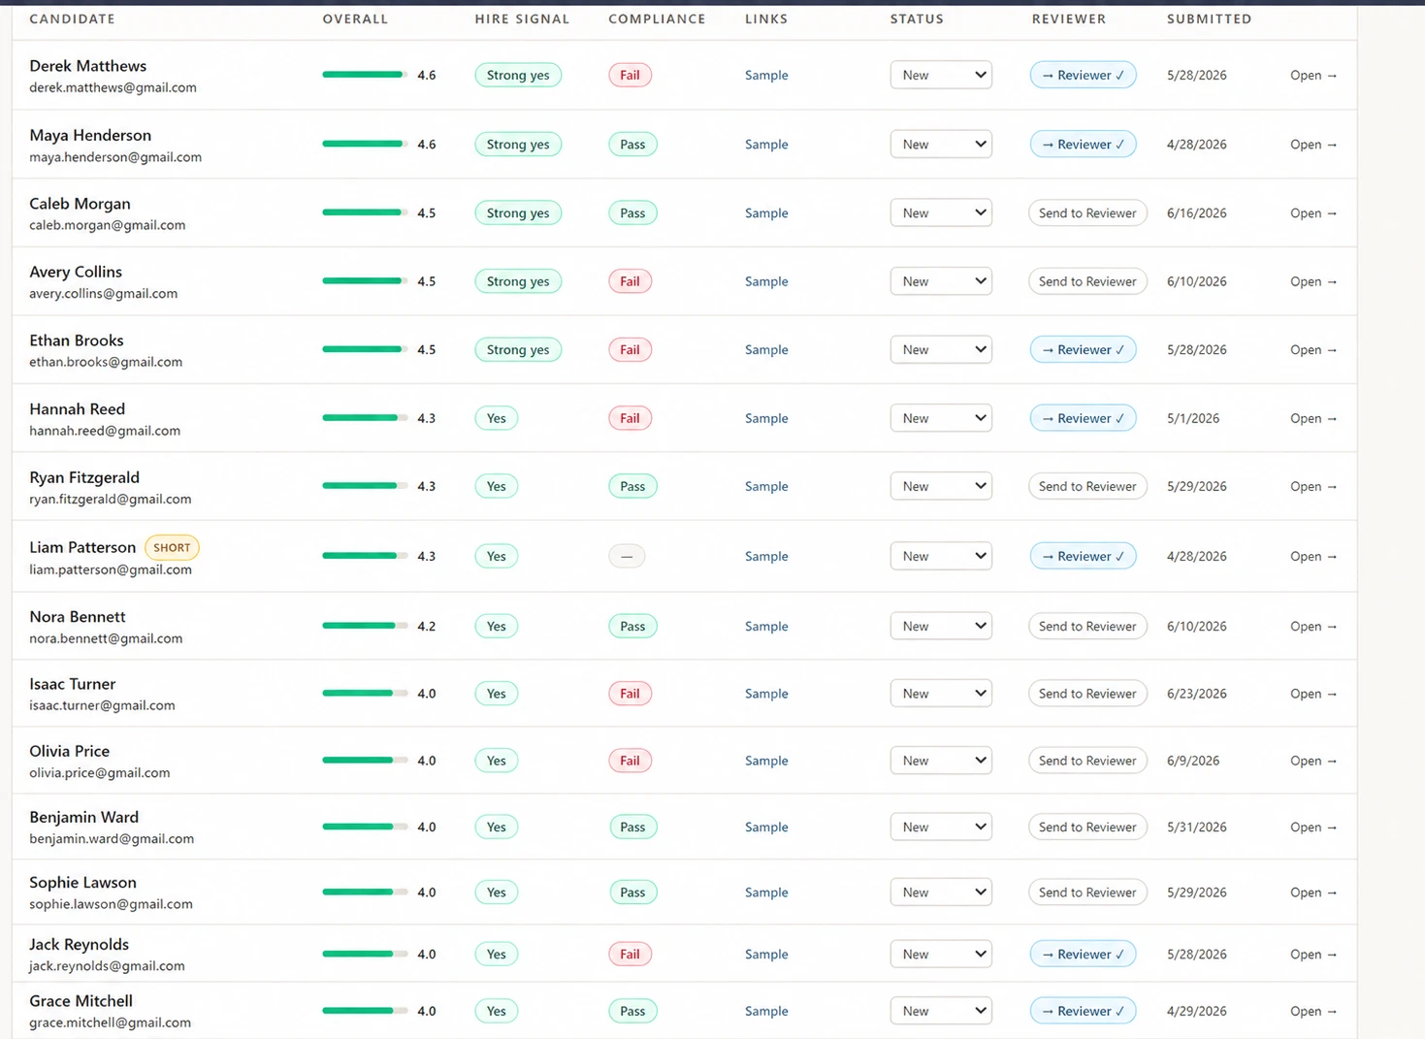Open Olivia Price's Sample link

coord(766,761)
